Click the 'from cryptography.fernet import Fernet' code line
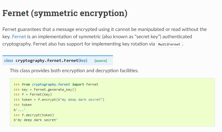The image size is (222, 132). click(56, 84)
